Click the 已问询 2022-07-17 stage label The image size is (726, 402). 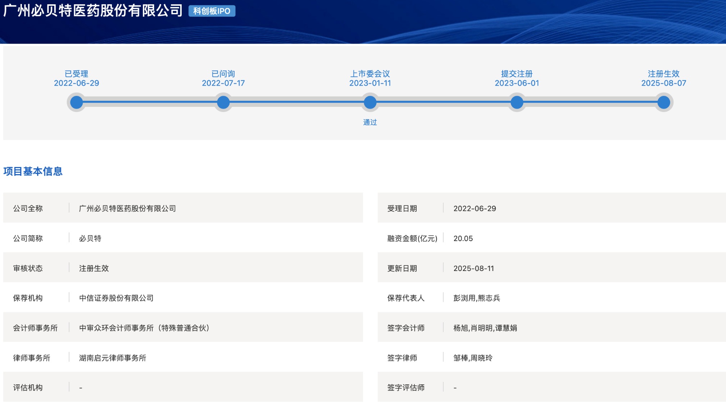point(223,78)
